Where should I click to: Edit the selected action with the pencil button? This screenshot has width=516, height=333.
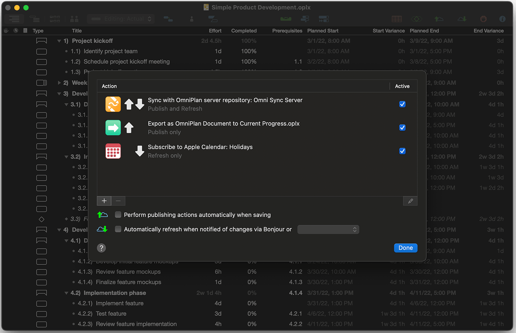point(410,201)
